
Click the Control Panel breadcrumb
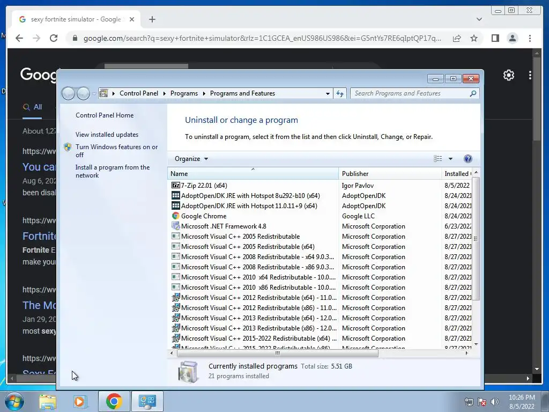click(139, 93)
